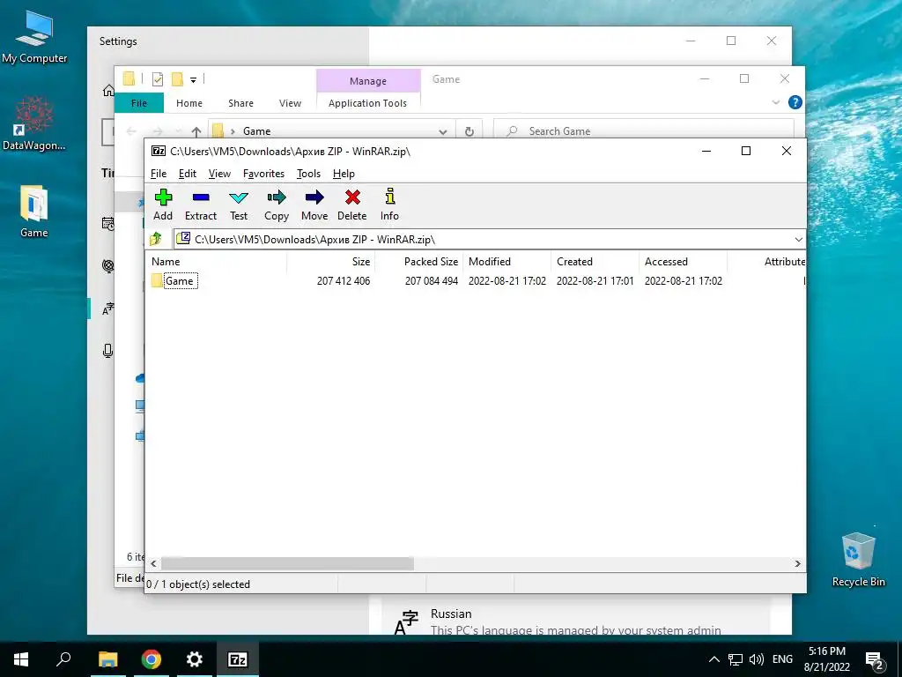Switch to Home tab in Explorer ribbon
902x677 pixels.
(189, 103)
